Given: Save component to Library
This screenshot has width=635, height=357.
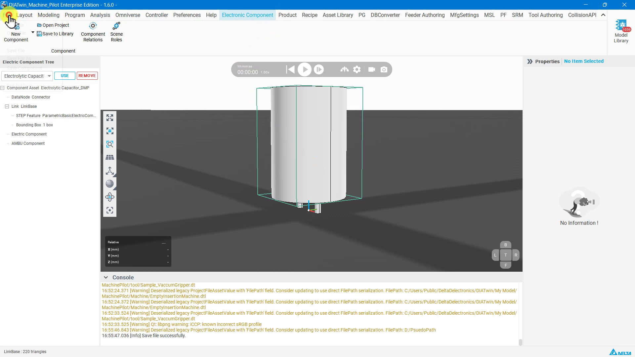Looking at the screenshot, I should coord(55,34).
